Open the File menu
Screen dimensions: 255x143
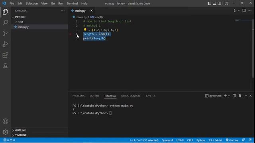[x=12, y=4]
